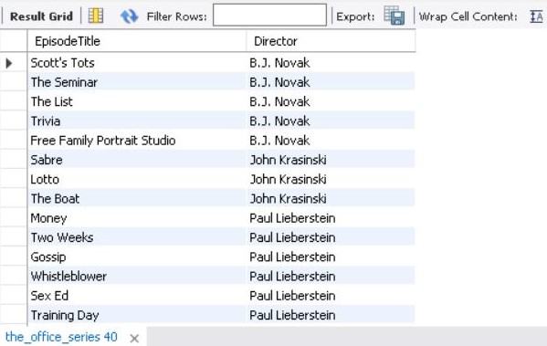547x346 pixels.
Task: Select the Trivia episode cell
Action: coord(137,121)
